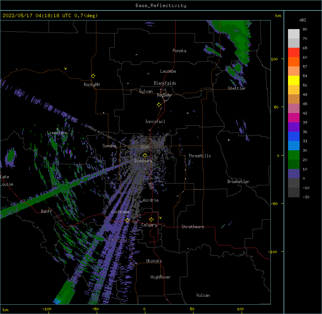Click the Didsbury label
The image size is (322, 314).
pos(143,161)
